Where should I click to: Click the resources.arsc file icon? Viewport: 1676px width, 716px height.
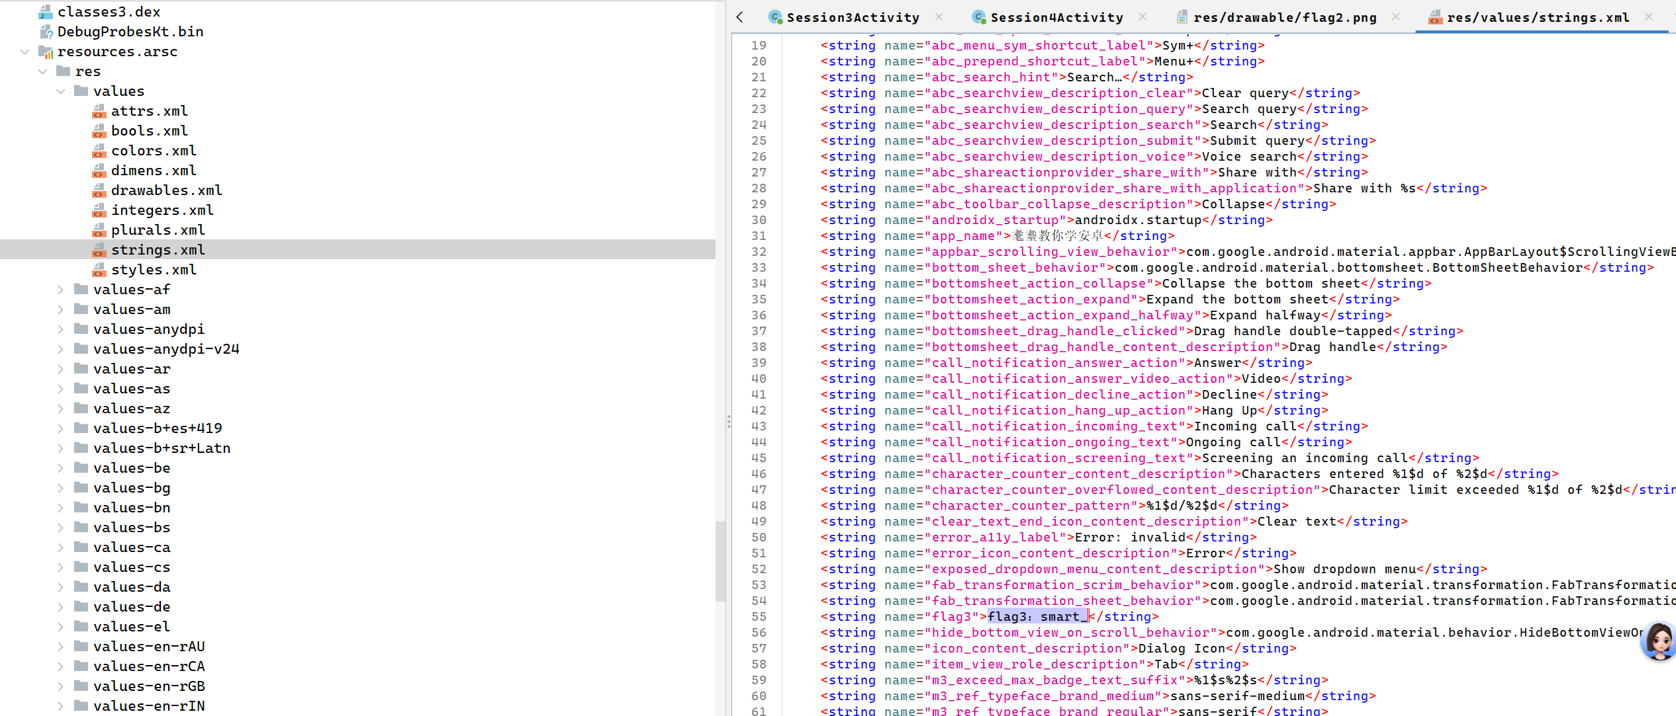(45, 52)
